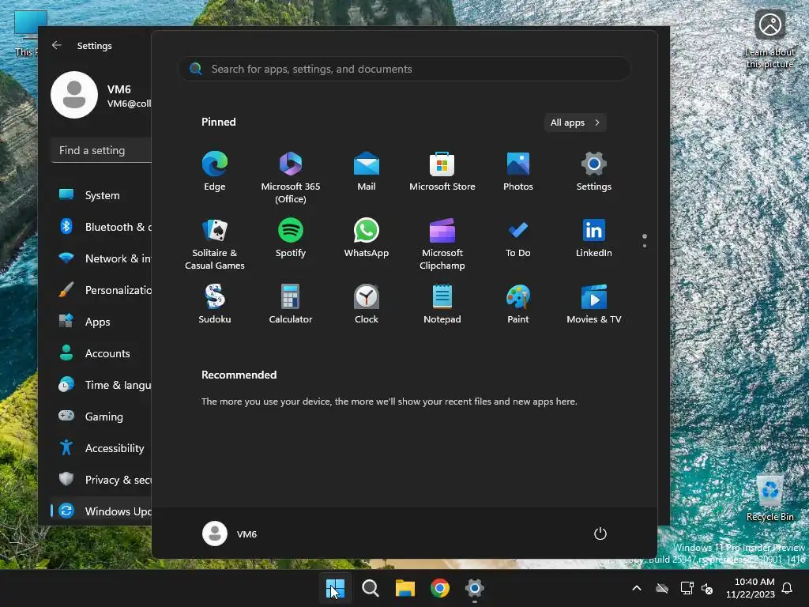The height and width of the screenshot is (607, 809).
Task: Open the clock showing 10:40 AM
Action: (x=751, y=588)
